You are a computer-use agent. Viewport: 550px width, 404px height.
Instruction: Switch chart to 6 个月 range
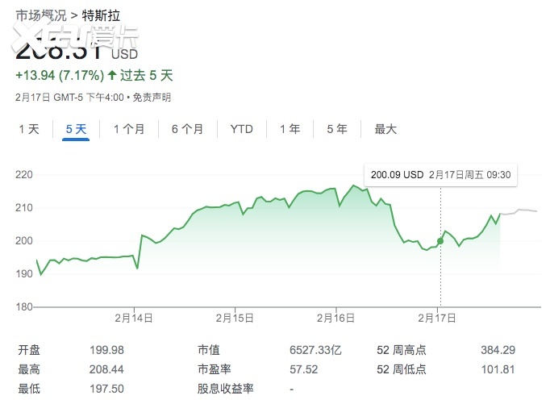[187, 129]
